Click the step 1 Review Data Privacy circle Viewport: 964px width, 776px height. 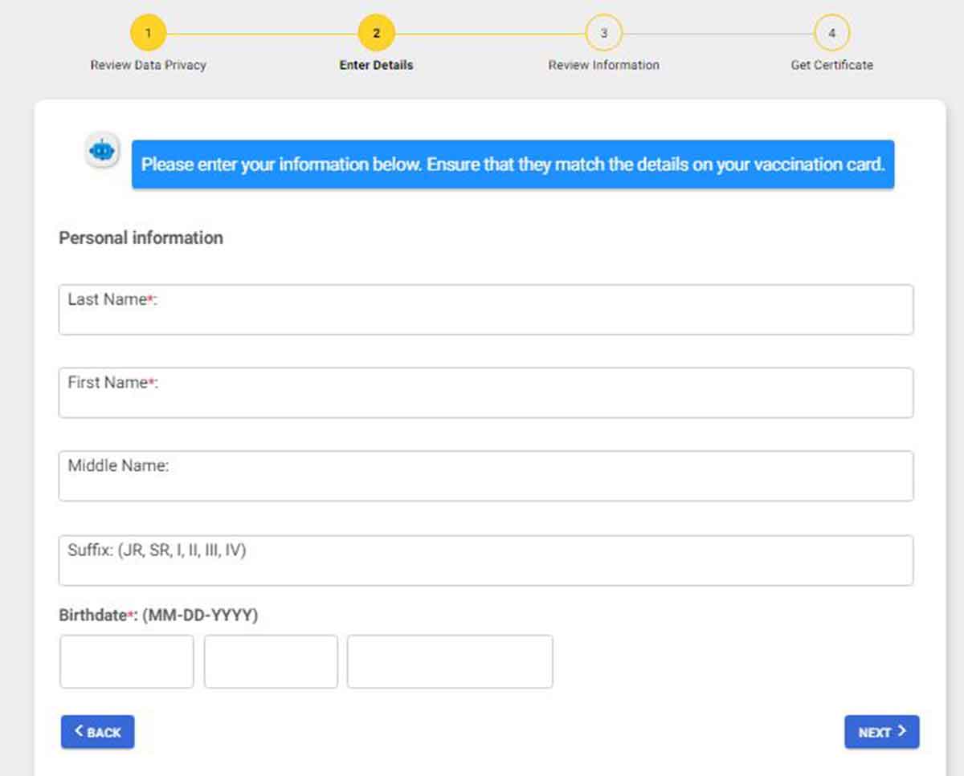148,33
